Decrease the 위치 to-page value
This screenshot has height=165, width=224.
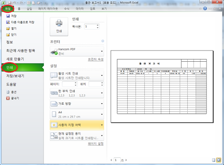(x=102, y=85)
